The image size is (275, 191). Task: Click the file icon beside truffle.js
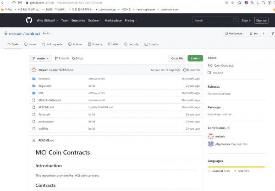click(x=34, y=128)
